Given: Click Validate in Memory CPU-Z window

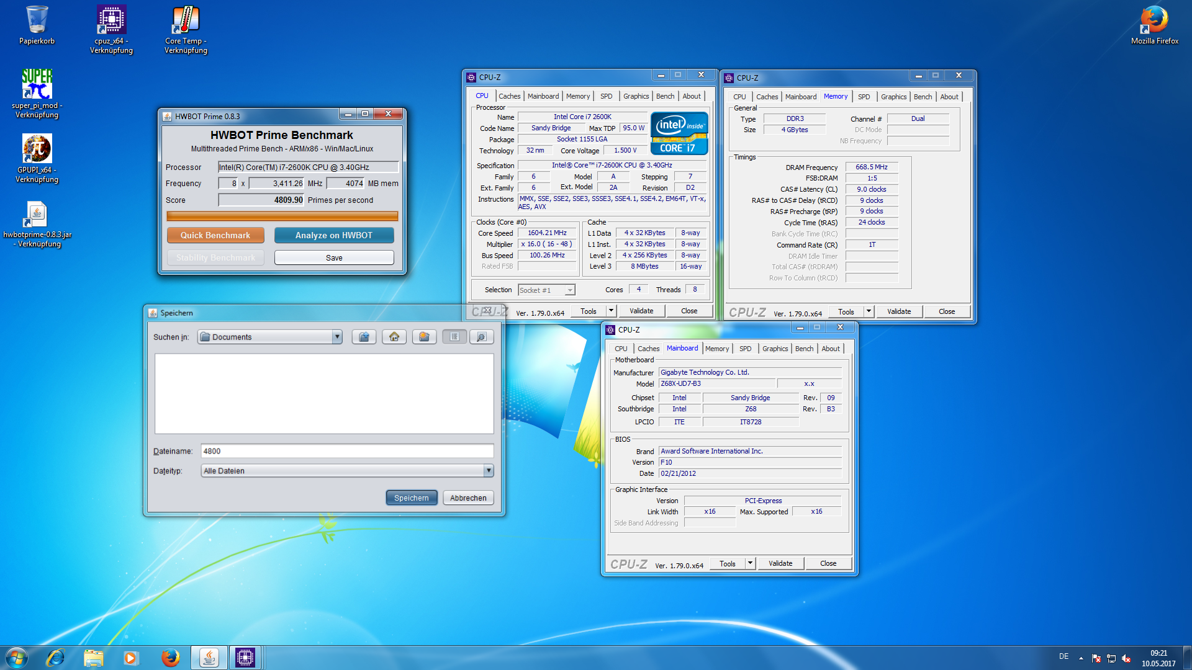Looking at the screenshot, I should click(x=898, y=311).
